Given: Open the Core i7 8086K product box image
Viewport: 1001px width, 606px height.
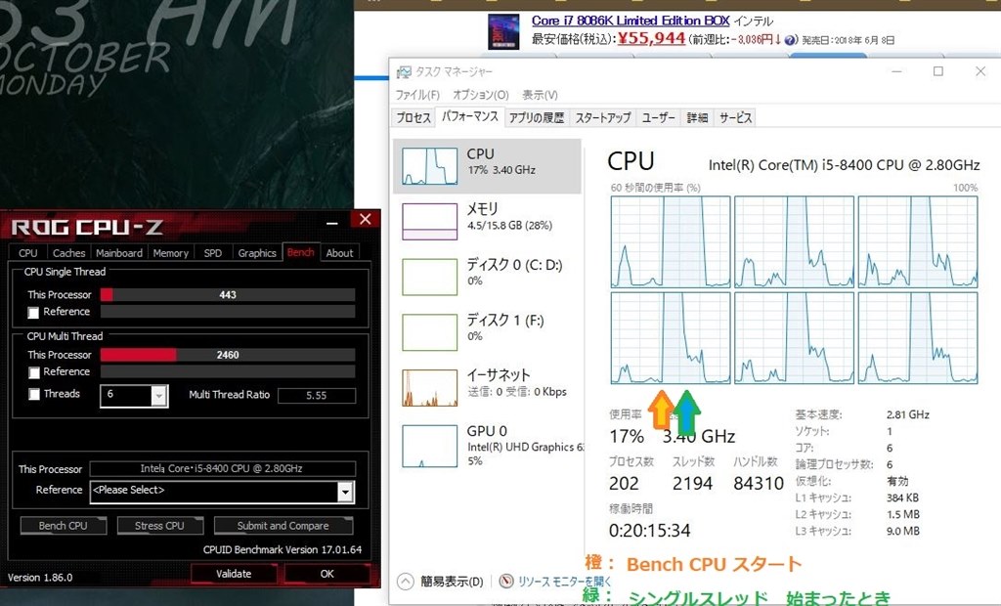Looking at the screenshot, I should tap(503, 31).
